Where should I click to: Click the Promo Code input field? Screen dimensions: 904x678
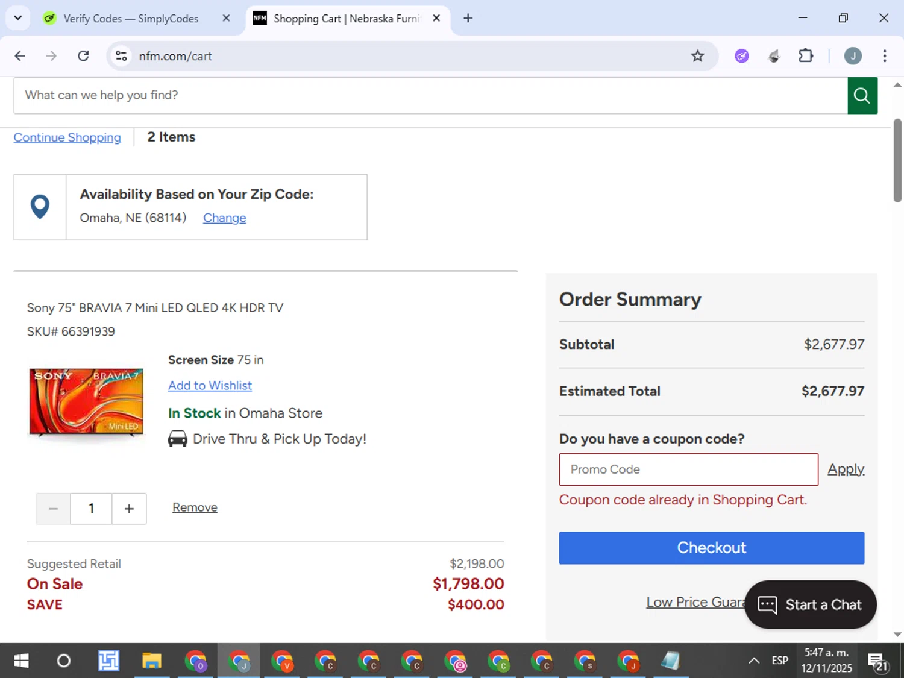tap(688, 469)
